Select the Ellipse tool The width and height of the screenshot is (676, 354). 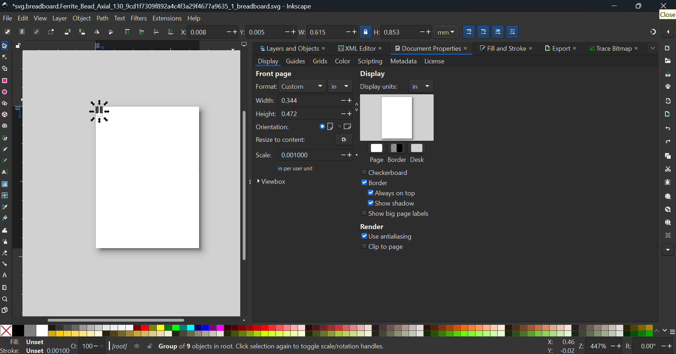[x=5, y=92]
